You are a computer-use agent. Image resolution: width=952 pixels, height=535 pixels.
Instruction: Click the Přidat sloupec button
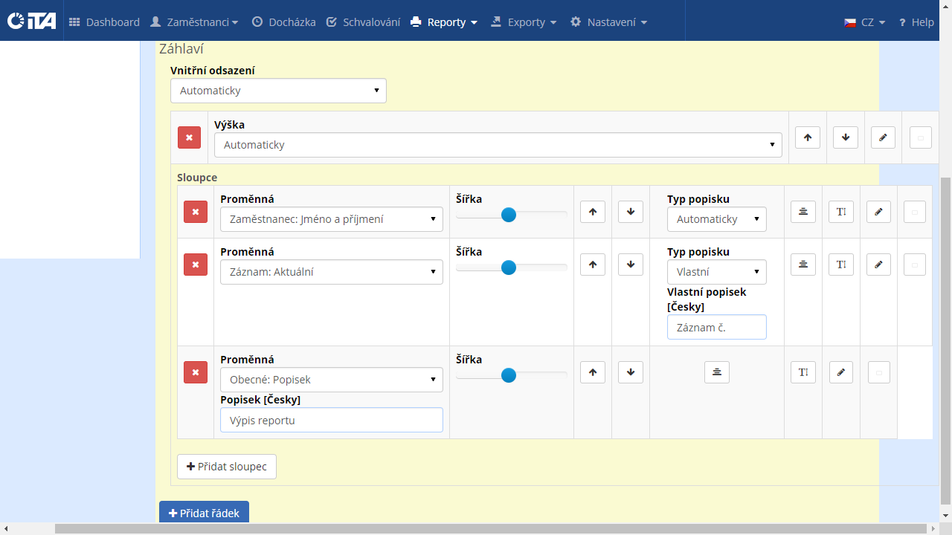(x=227, y=467)
